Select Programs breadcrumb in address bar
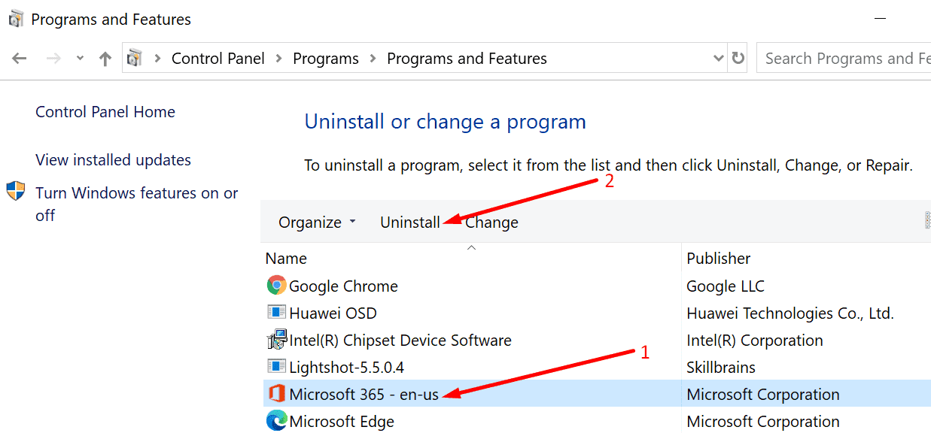Viewport: 931px width, 433px height. pyautogui.click(x=326, y=59)
